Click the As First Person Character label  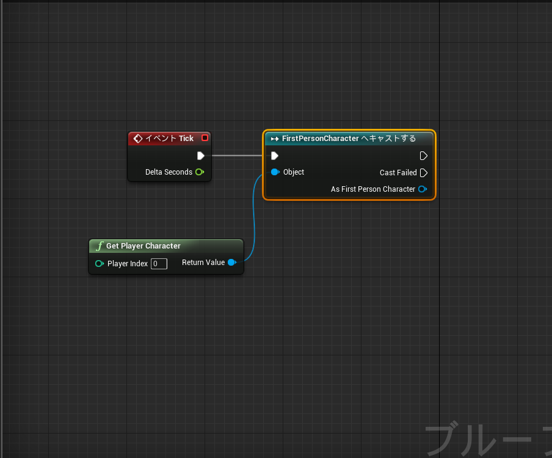click(373, 189)
